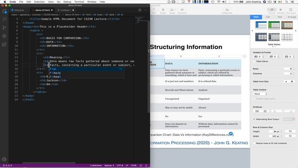Click the column Width stepper

[281, 136]
